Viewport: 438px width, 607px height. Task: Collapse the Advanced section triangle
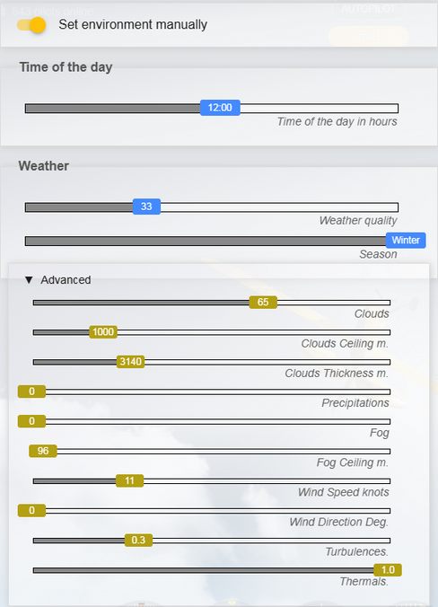(x=29, y=280)
